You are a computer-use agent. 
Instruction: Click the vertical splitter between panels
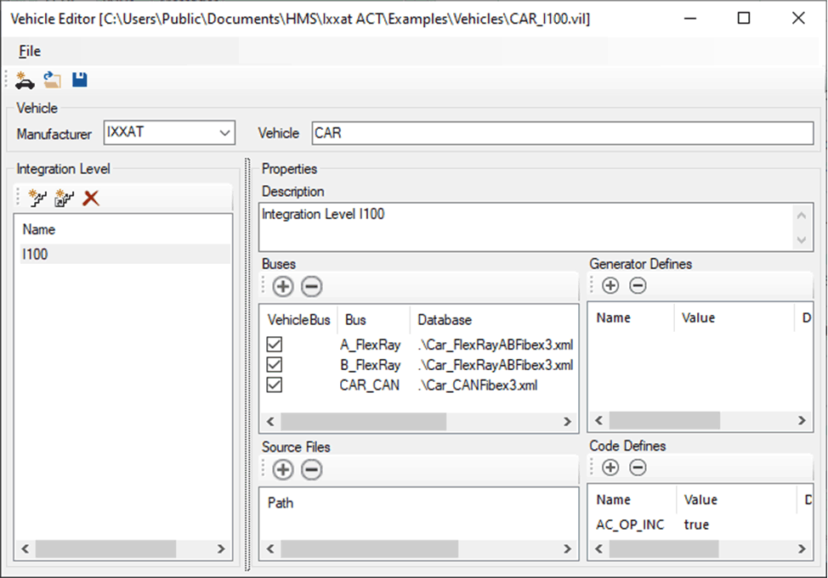[247, 364]
